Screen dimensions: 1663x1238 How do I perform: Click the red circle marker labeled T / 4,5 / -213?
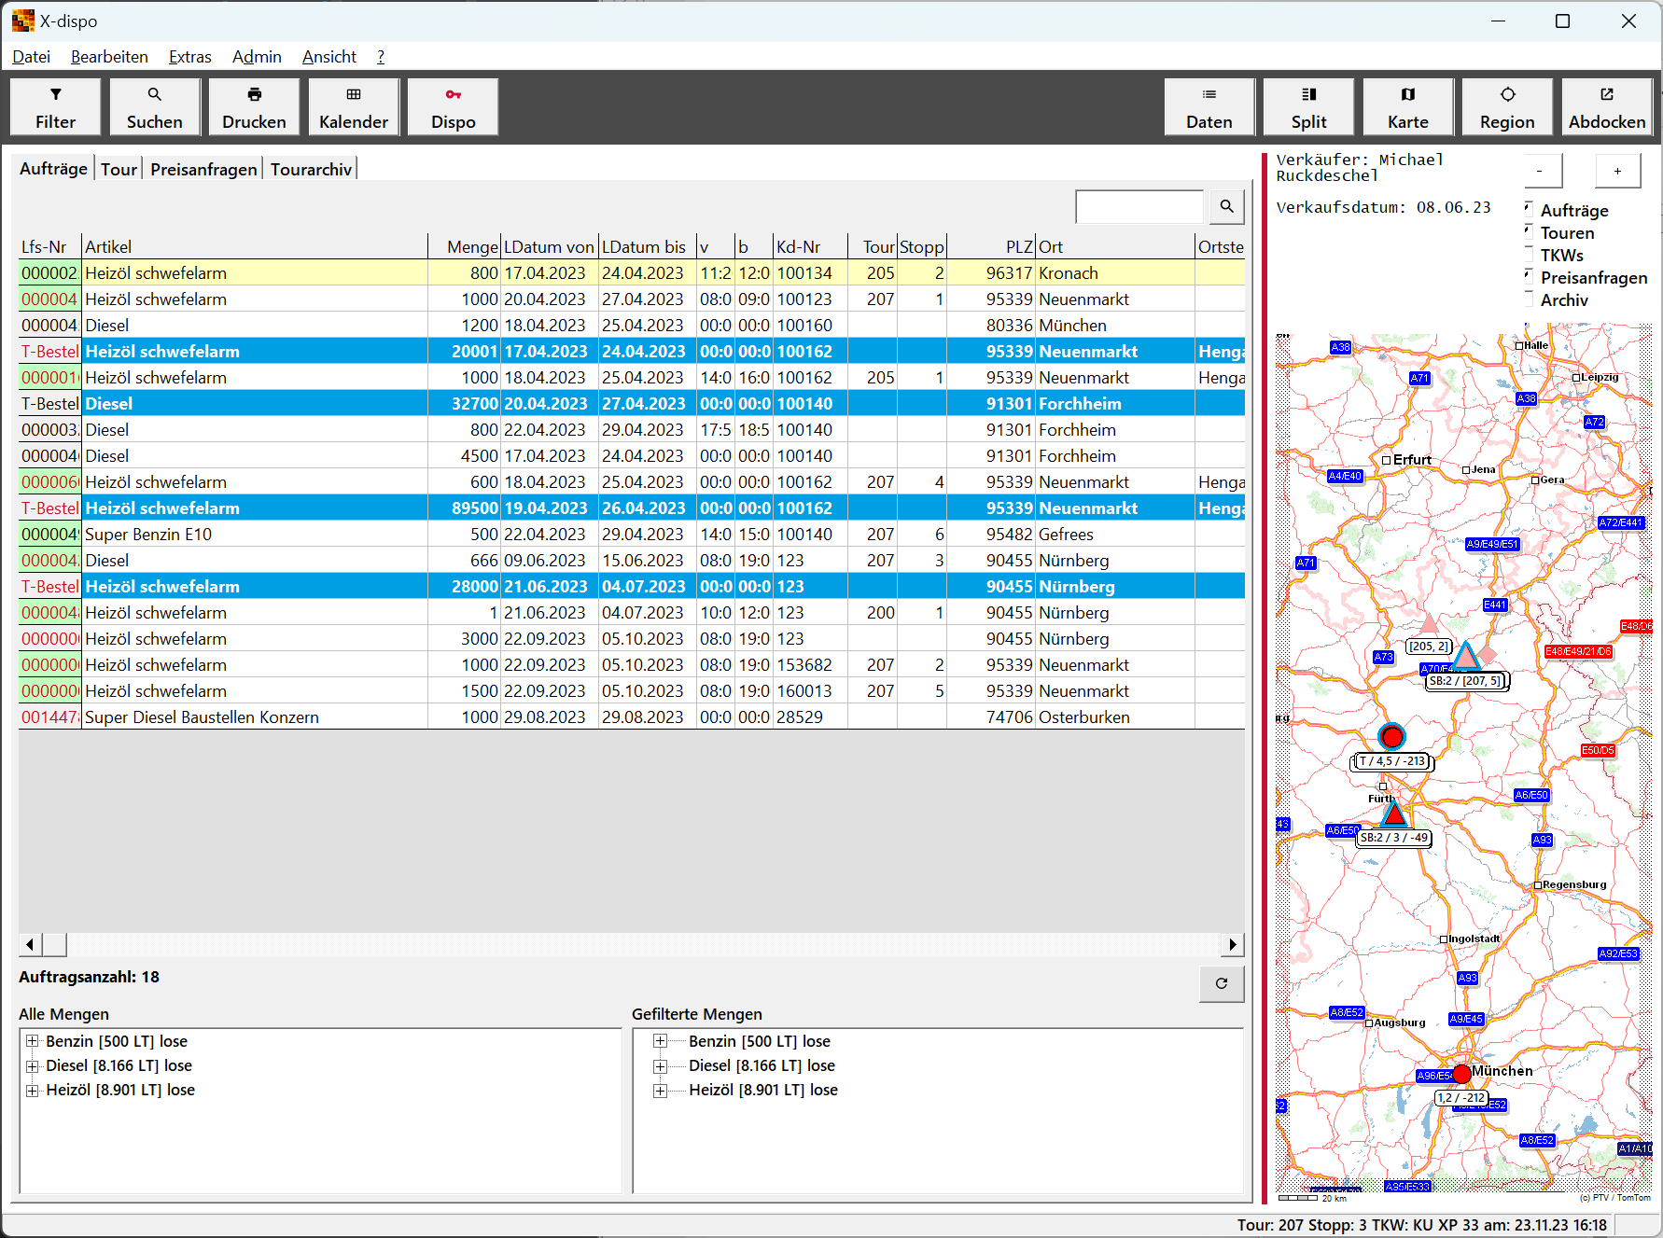click(1391, 736)
